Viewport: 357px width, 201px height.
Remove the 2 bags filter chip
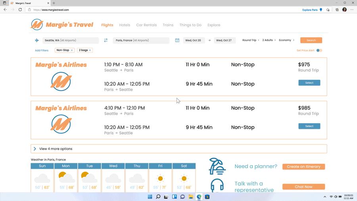click(90, 50)
